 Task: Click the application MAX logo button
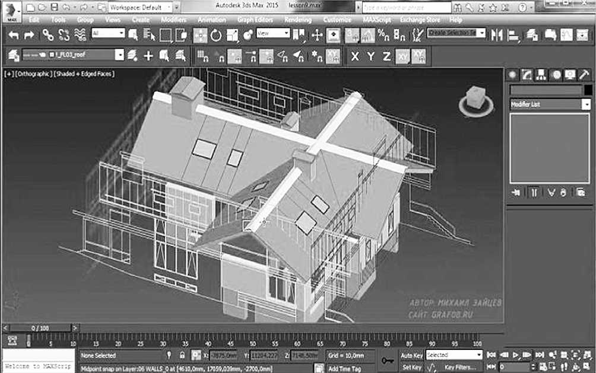[x=12, y=11]
